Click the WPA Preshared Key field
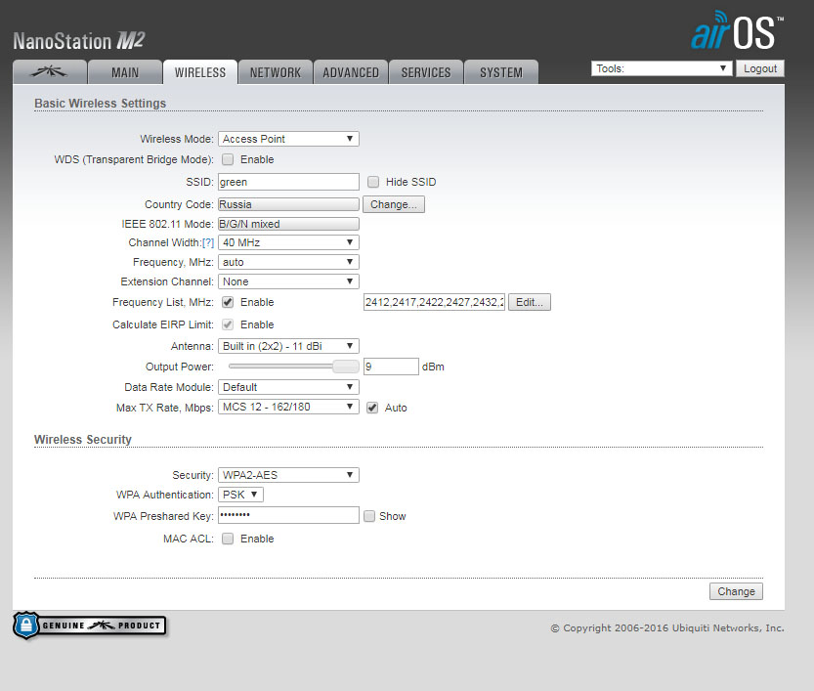 (288, 515)
